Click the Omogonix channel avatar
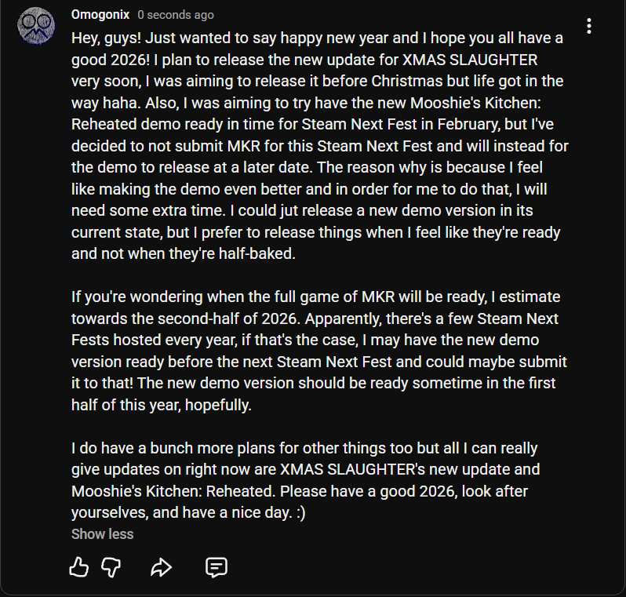This screenshot has width=626, height=597. coord(36,27)
